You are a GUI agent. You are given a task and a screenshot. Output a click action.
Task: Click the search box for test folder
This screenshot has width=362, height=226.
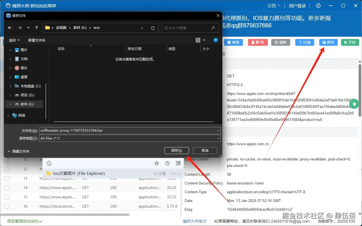190,28
